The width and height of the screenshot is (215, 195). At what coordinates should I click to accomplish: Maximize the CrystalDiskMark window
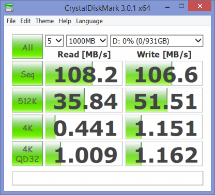point(181,6)
